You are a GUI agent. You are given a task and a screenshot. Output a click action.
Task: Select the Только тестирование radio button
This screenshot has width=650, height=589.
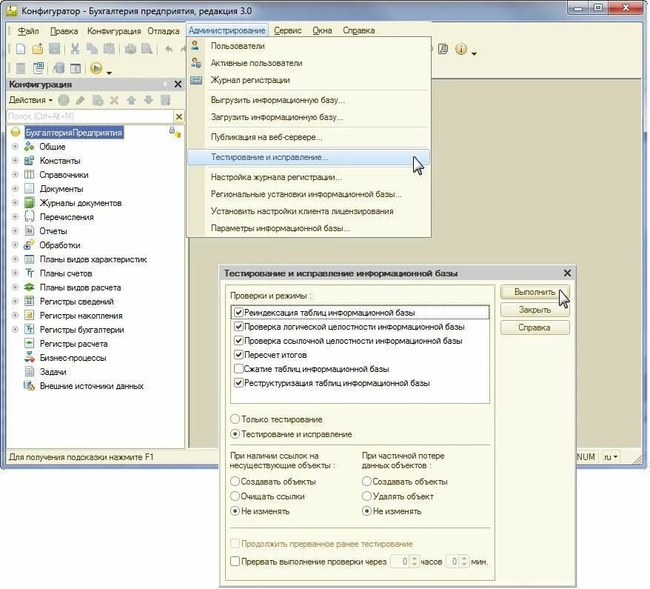[x=235, y=419]
